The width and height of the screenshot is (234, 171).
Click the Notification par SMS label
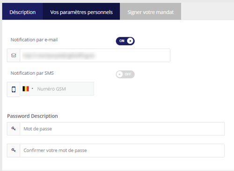click(x=32, y=73)
